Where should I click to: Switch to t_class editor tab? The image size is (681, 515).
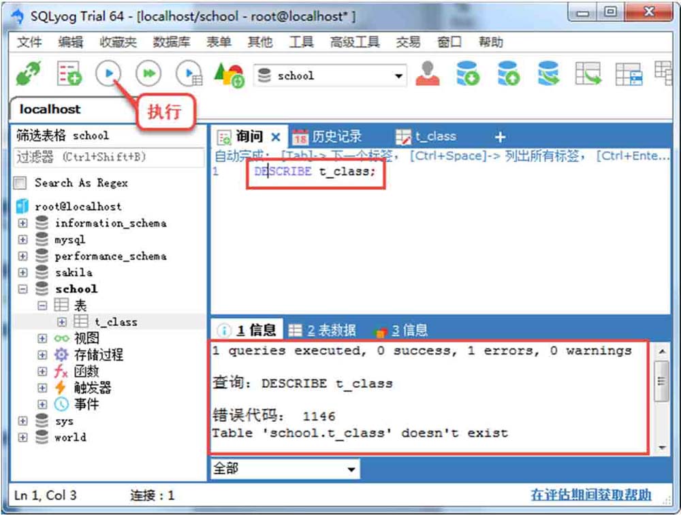[x=426, y=137]
